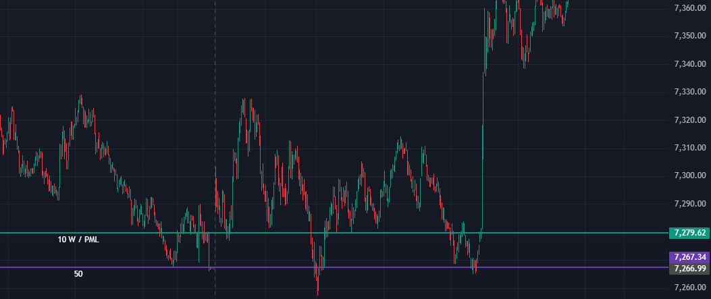Select the purple 7,267.34 price label
711x299 pixels.
click(689, 257)
